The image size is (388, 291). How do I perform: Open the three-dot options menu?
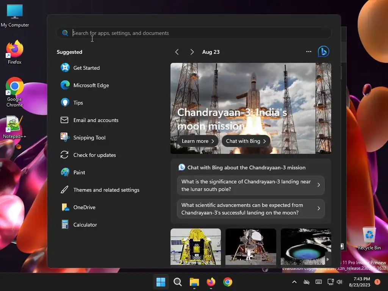(x=308, y=52)
